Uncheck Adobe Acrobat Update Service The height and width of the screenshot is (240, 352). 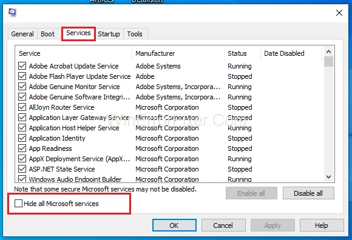tap(22, 66)
